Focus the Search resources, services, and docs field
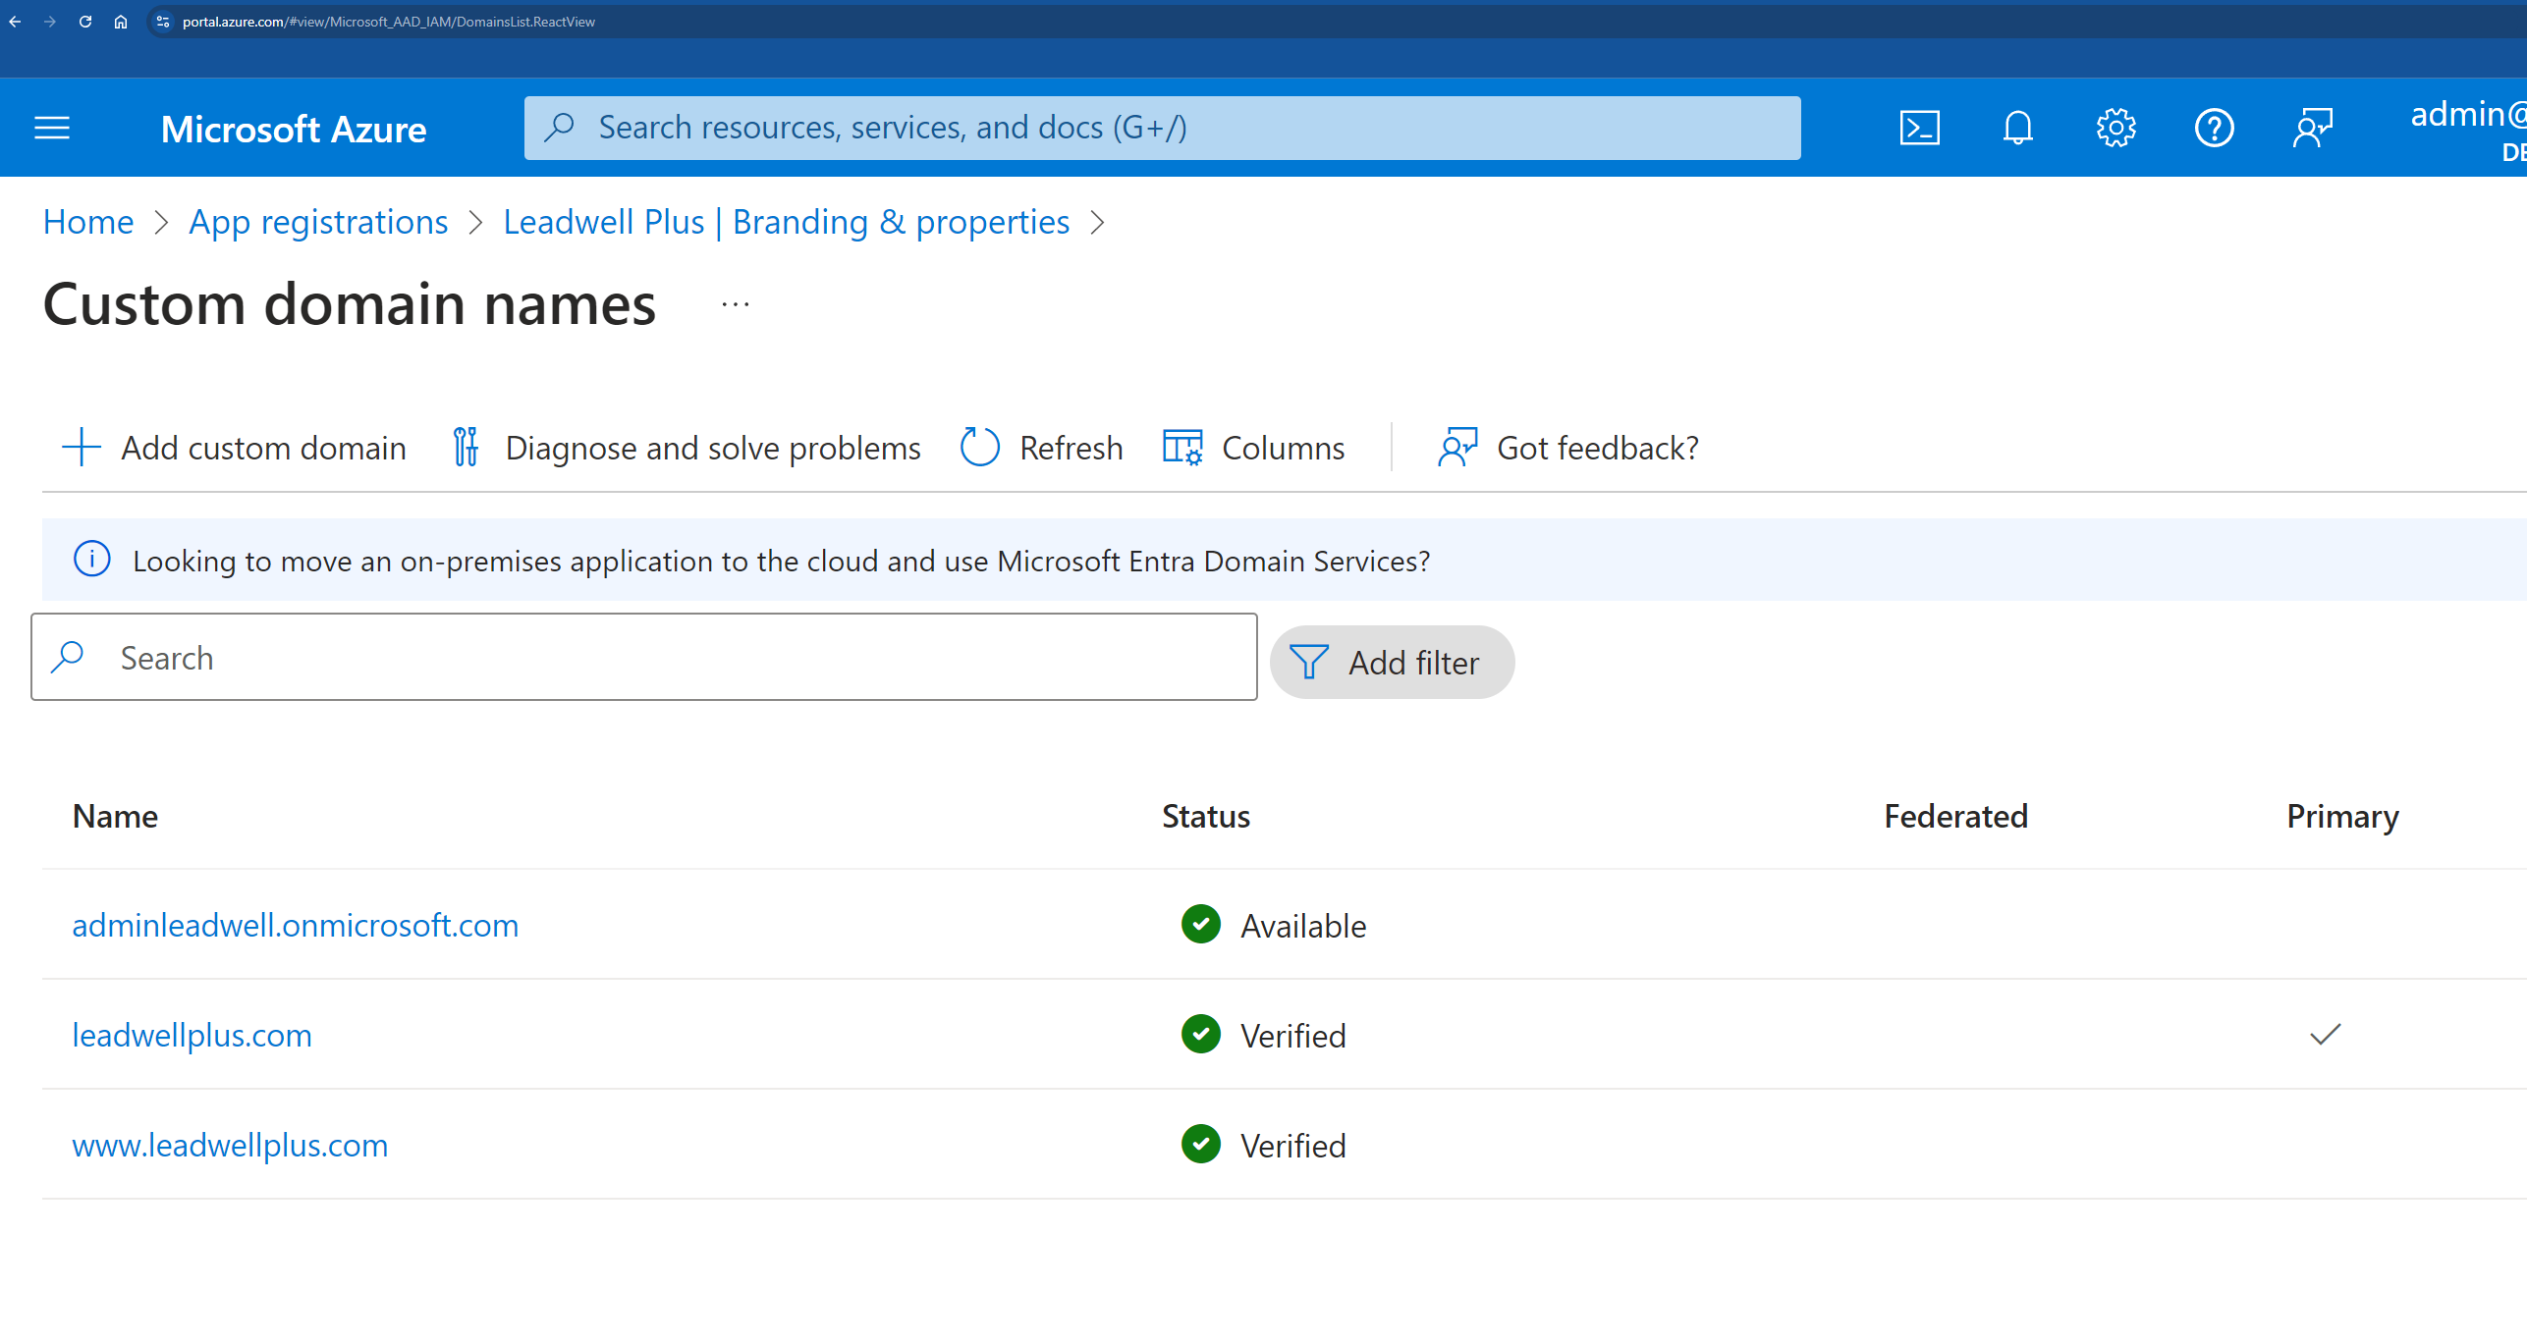The height and width of the screenshot is (1343, 2527). tap(1162, 128)
